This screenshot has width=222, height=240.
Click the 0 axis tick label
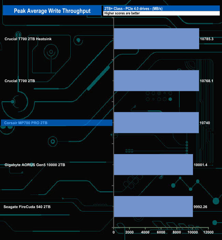coord(114,232)
